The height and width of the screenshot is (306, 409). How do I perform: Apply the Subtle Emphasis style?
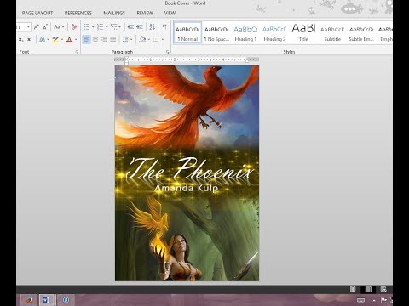[x=361, y=32]
